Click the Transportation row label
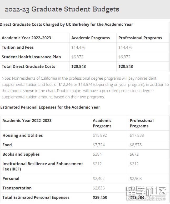The width and height of the screenshot is (170, 204). [x=17, y=188]
